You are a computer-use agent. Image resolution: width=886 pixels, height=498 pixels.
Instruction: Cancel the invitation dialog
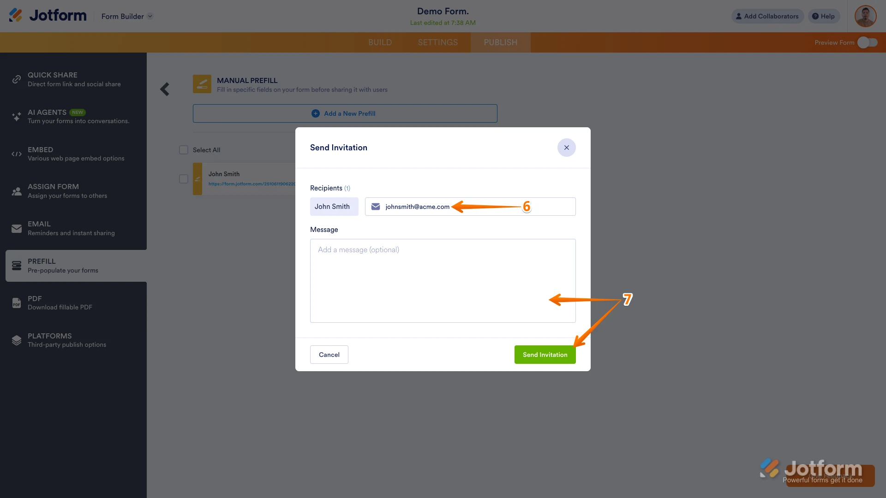329,355
